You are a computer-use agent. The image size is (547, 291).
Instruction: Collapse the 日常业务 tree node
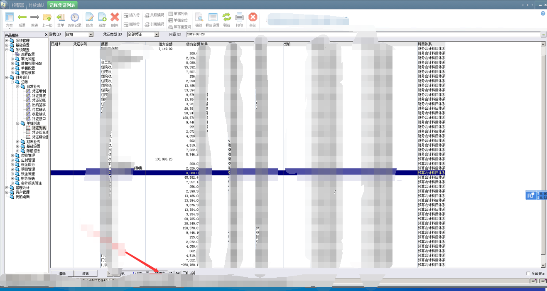[x=17, y=86]
